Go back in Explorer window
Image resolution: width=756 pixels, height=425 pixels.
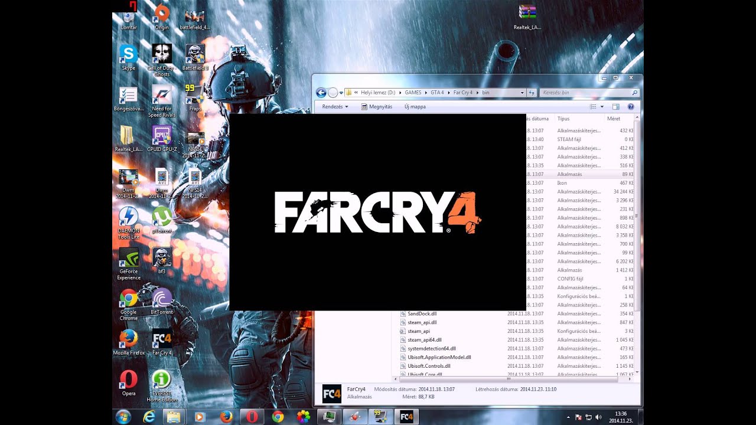321,93
